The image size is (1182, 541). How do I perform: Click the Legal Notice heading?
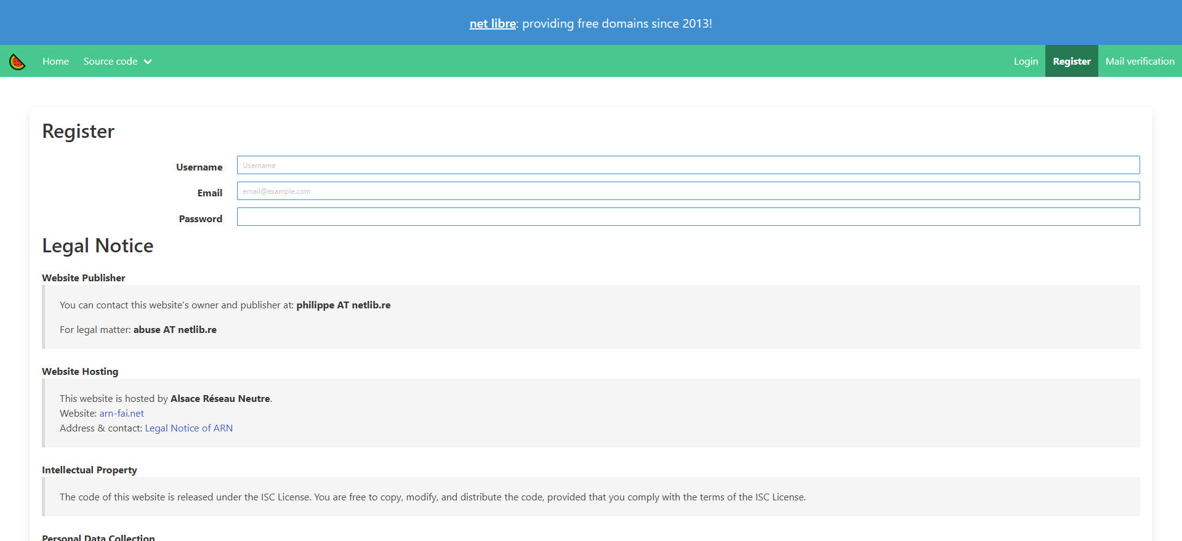[x=97, y=246]
